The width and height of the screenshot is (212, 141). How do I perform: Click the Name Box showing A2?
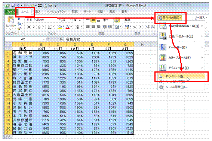point(23,39)
